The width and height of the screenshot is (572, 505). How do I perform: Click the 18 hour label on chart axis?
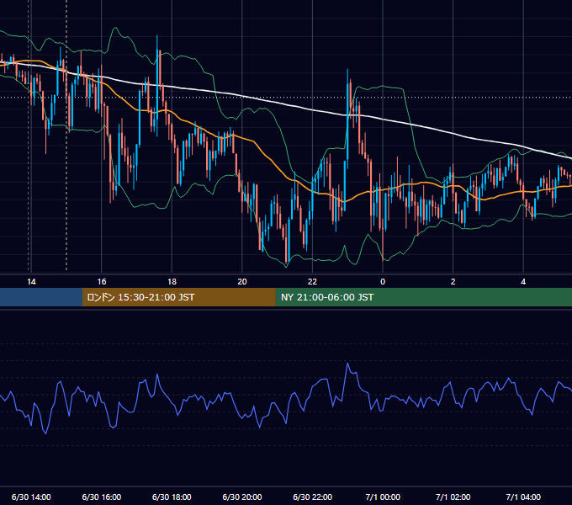172,281
